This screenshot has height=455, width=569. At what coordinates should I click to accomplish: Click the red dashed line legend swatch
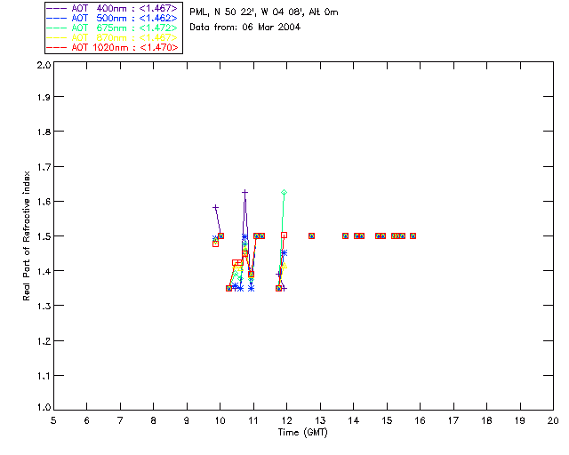[x=57, y=47]
